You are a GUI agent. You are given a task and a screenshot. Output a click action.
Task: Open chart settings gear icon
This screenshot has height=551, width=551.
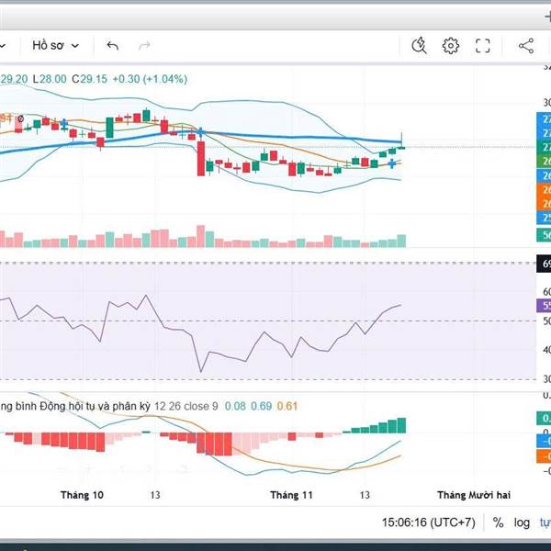tap(451, 46)
